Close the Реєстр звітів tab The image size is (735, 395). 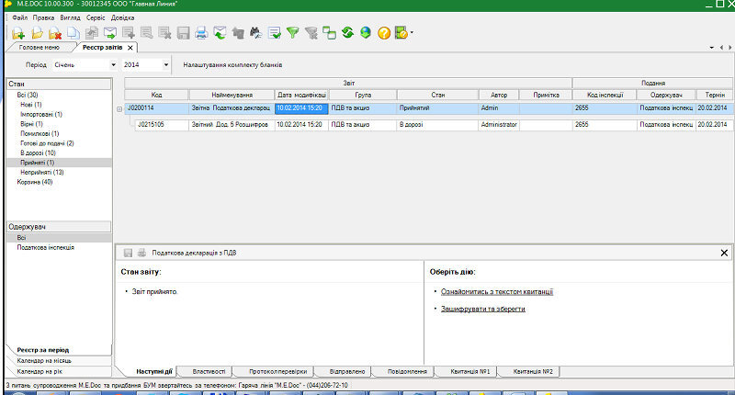tap(130, 48)
